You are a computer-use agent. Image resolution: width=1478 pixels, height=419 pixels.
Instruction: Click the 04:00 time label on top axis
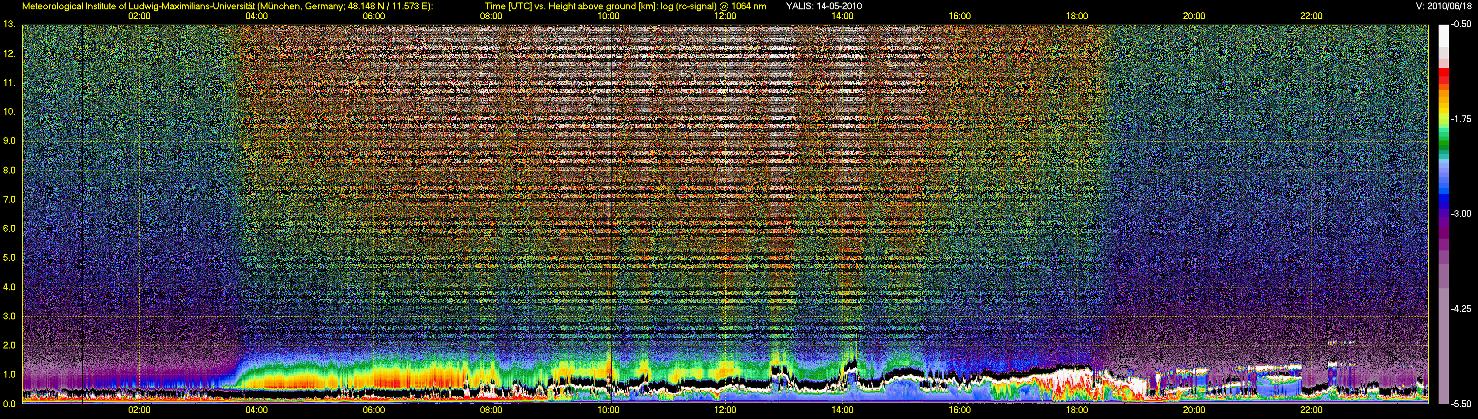pyautogui.click(x=256, y=16)
